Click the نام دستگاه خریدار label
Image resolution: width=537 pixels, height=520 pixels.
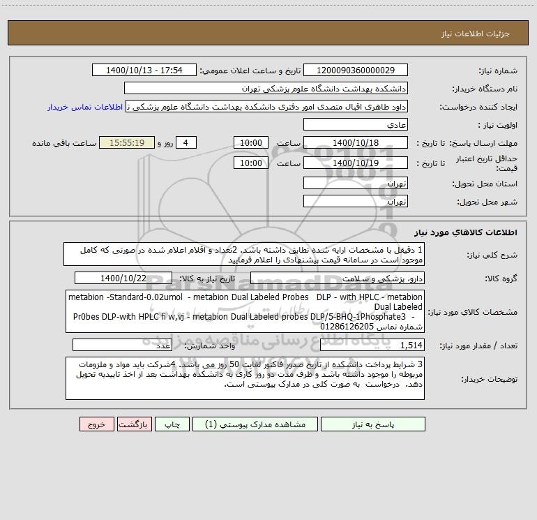tap(485, 89)
